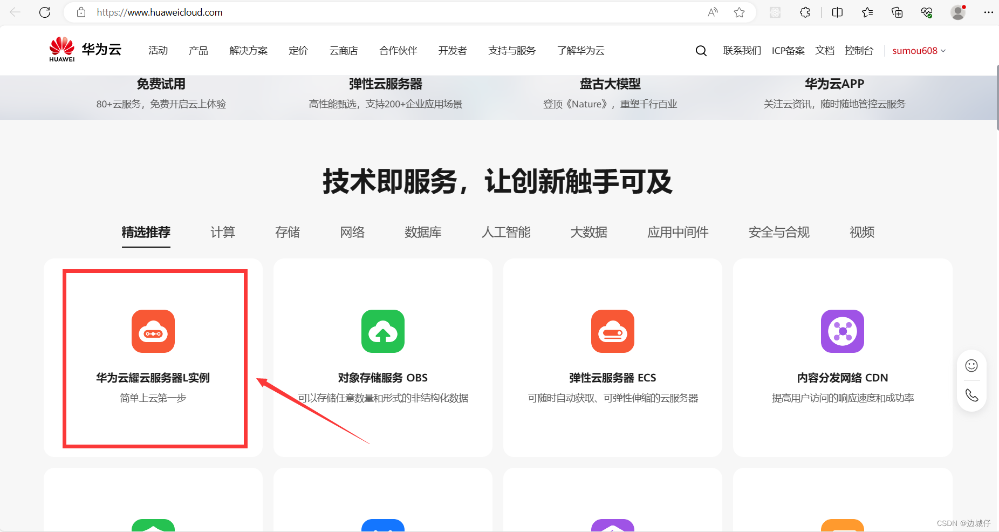Open the 对象存储服务 OBS title
This screenshot has height=532, width=999.
coord(383,378)
